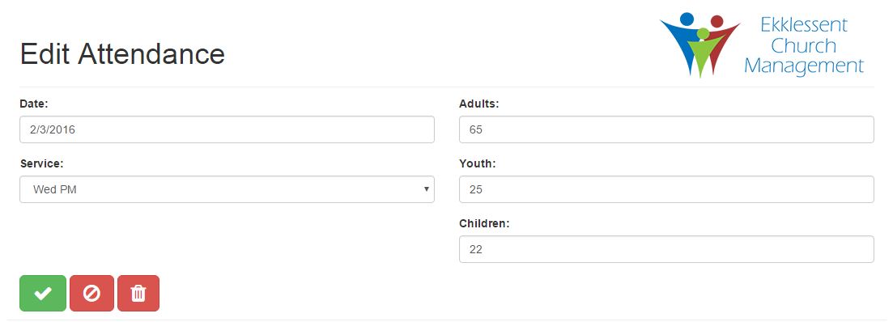Click into the Youth field showing 25
The height and width of the screenshot is (322, 893).
coord(666,189)
